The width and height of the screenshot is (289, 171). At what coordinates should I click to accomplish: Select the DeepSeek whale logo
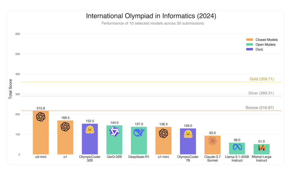(x=139, y=132)
